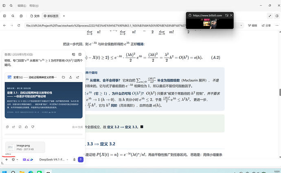Go back with the left arrow button

pos(4,25)
